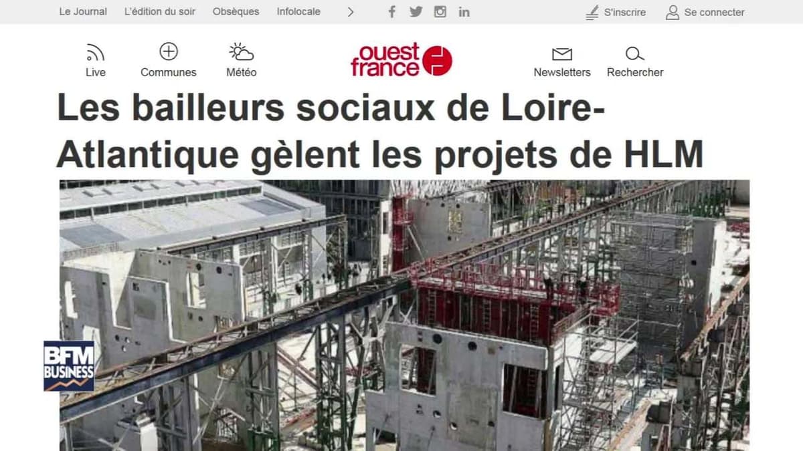Open the HLM article headline
Viewport: 803px width, 451px height.
(x=380, y=130)
